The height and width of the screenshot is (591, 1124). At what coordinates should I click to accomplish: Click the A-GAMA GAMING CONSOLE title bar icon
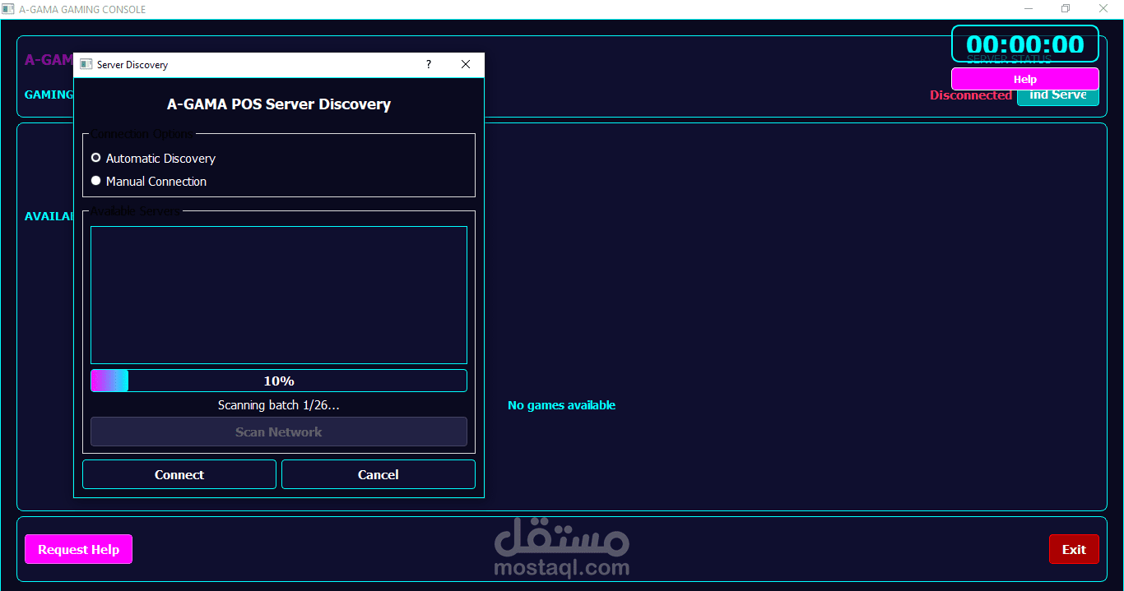[9, 9]
